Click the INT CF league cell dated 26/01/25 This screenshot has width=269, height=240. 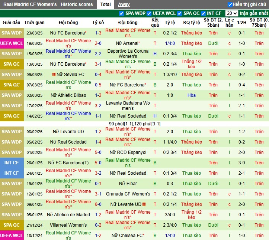coord(12,163)
